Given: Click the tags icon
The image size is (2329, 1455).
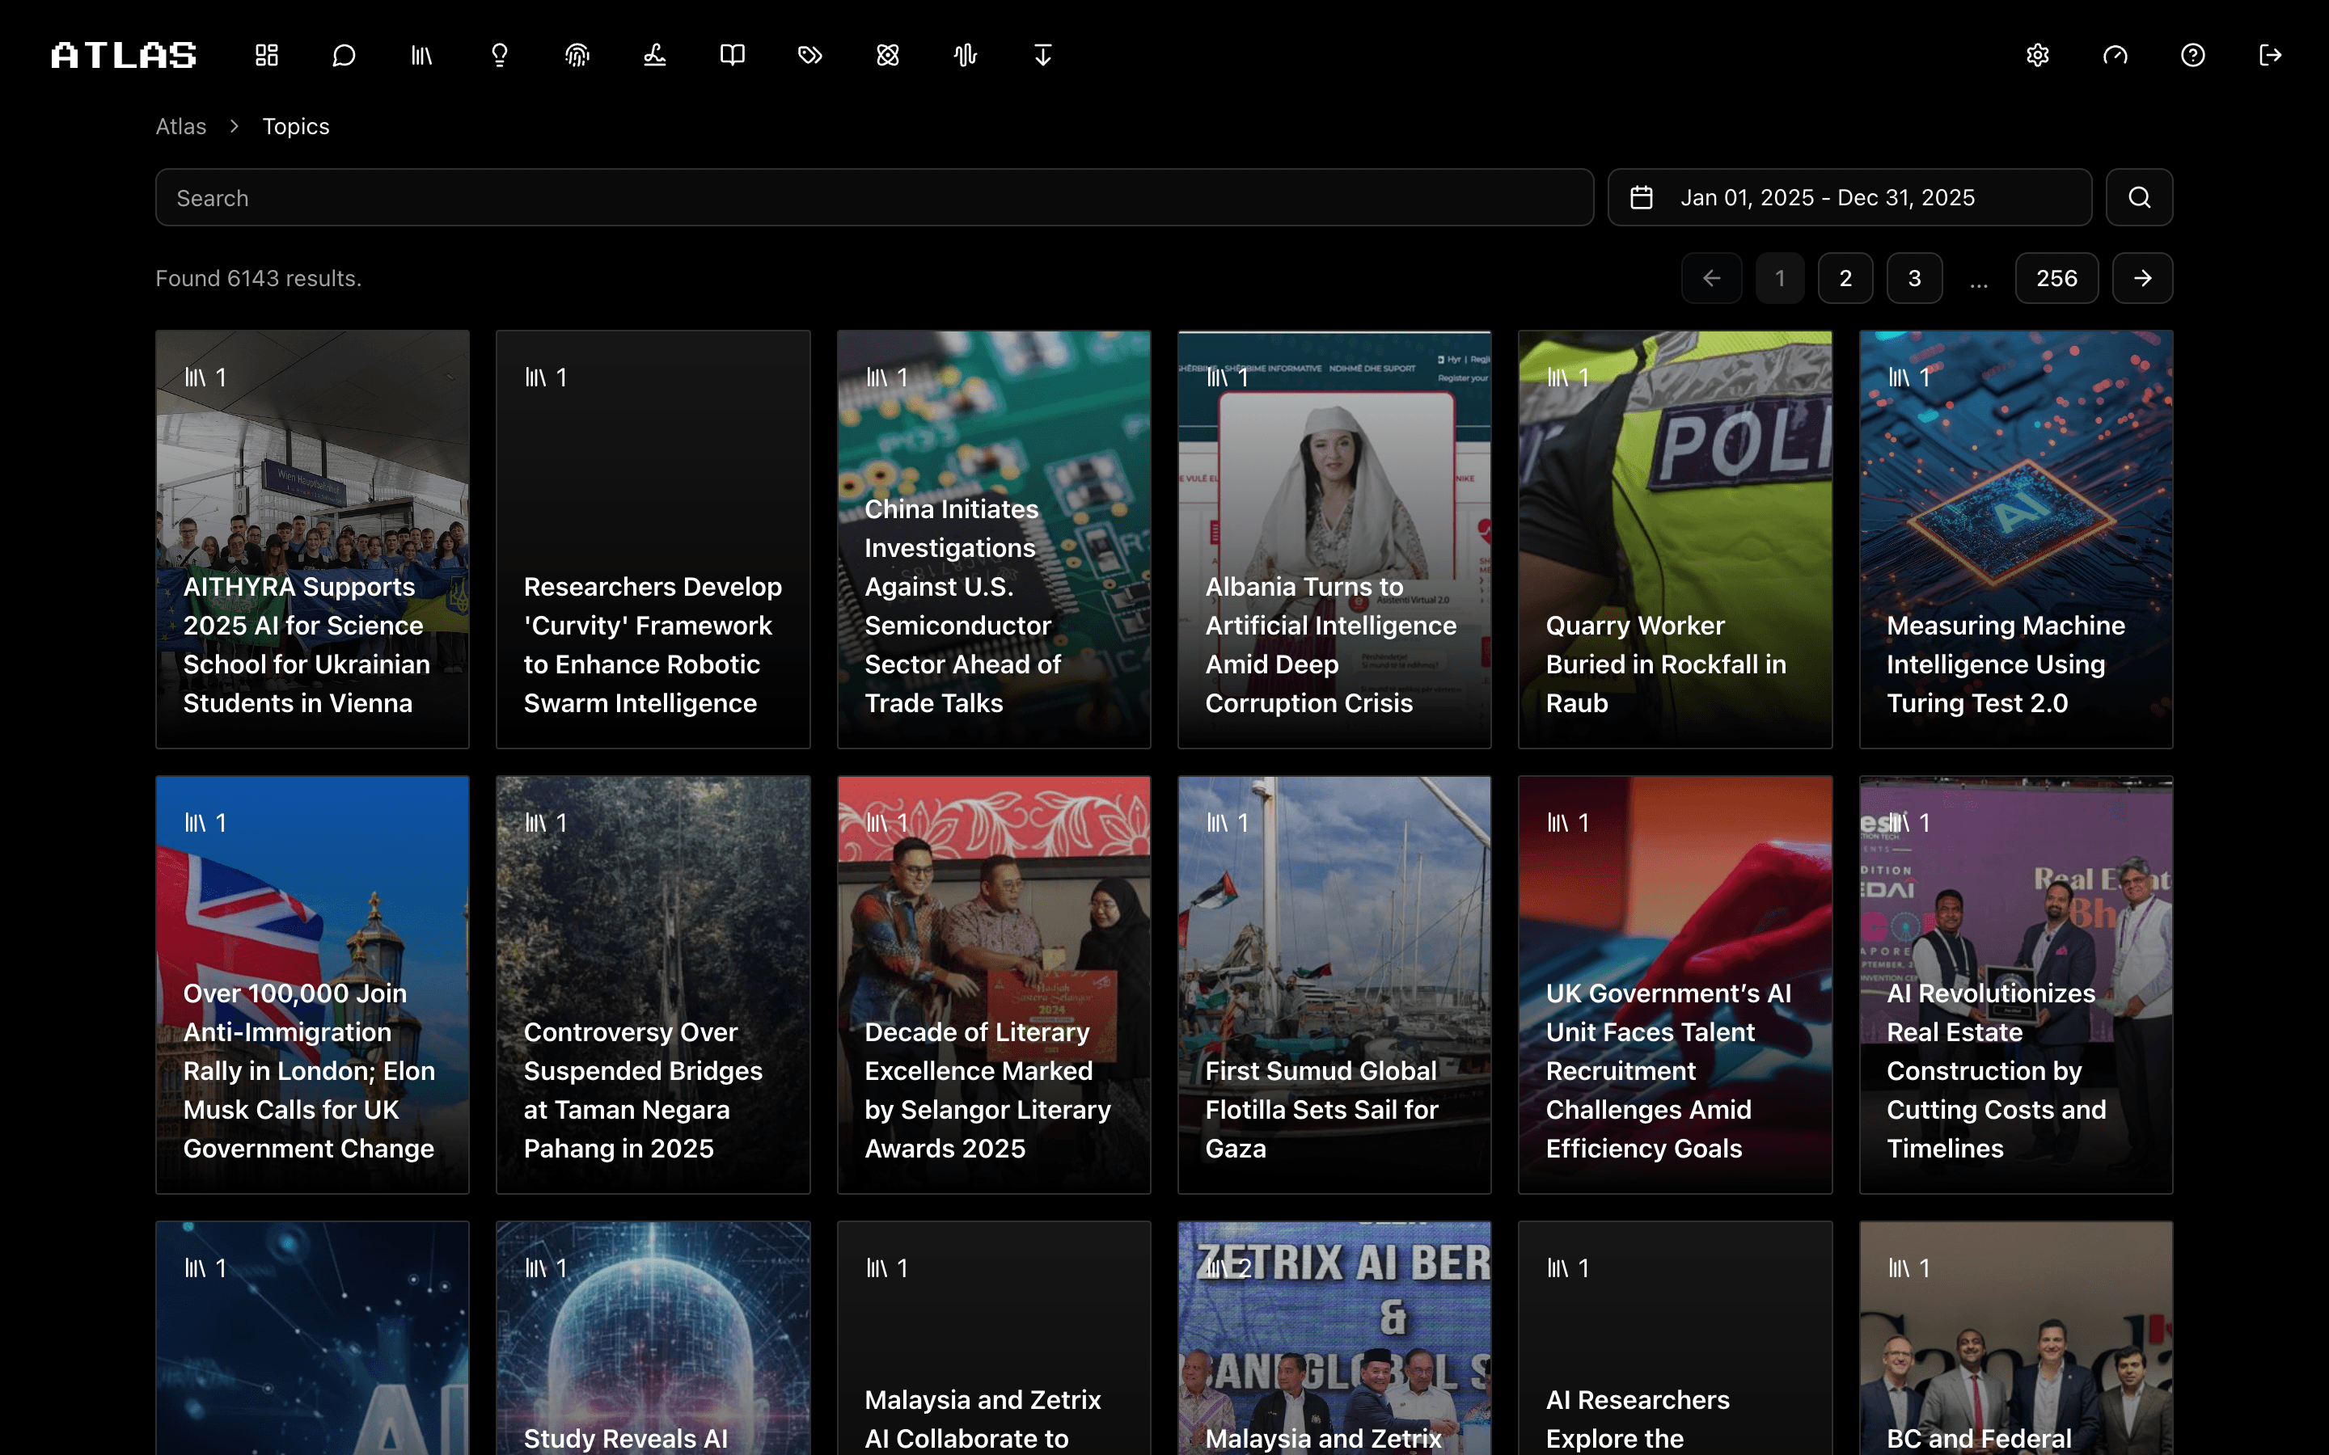Looking at the screenshot, I should (810, 55).
